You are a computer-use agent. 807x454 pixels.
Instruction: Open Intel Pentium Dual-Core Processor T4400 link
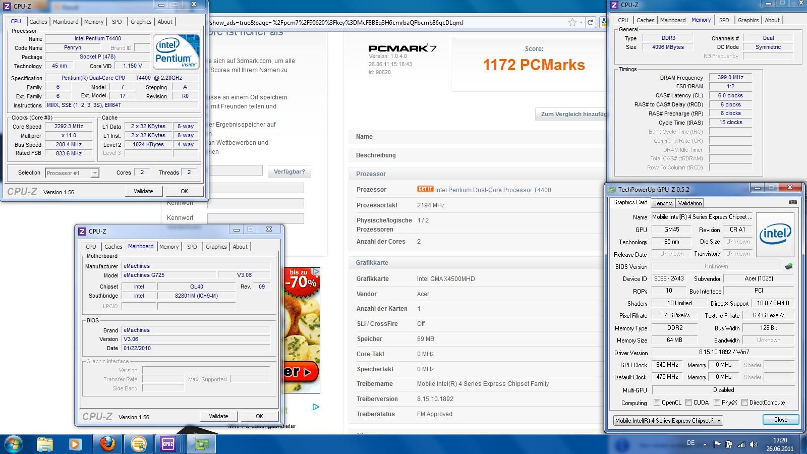[493, 190]
